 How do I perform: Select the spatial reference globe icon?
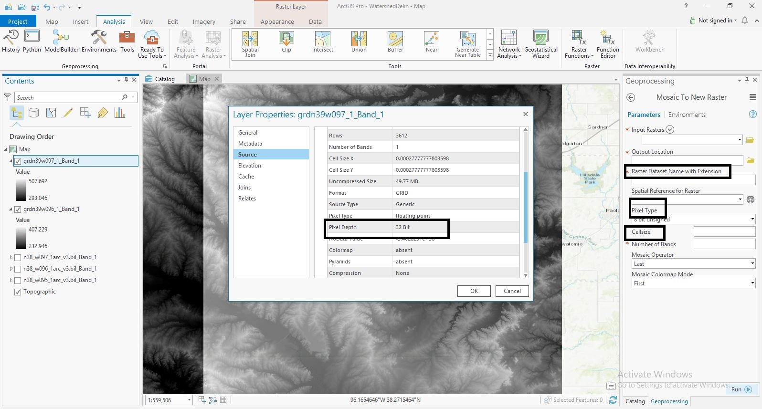pyautogui.click(x=751, y=199)
